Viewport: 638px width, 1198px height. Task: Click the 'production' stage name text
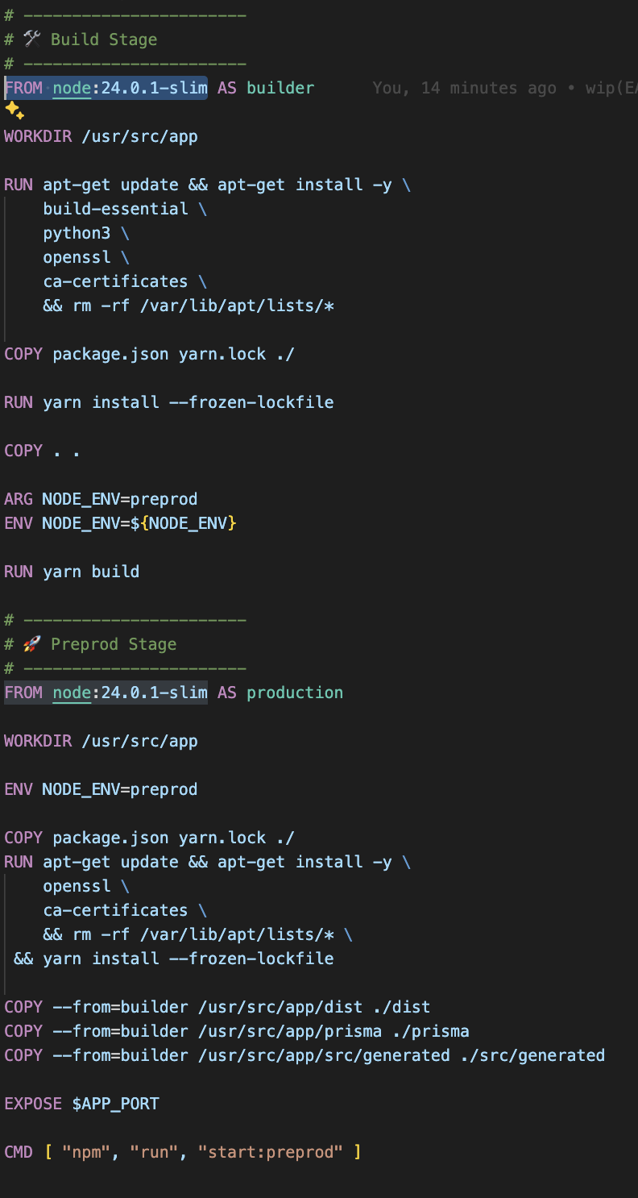click(x=295, y=693)
